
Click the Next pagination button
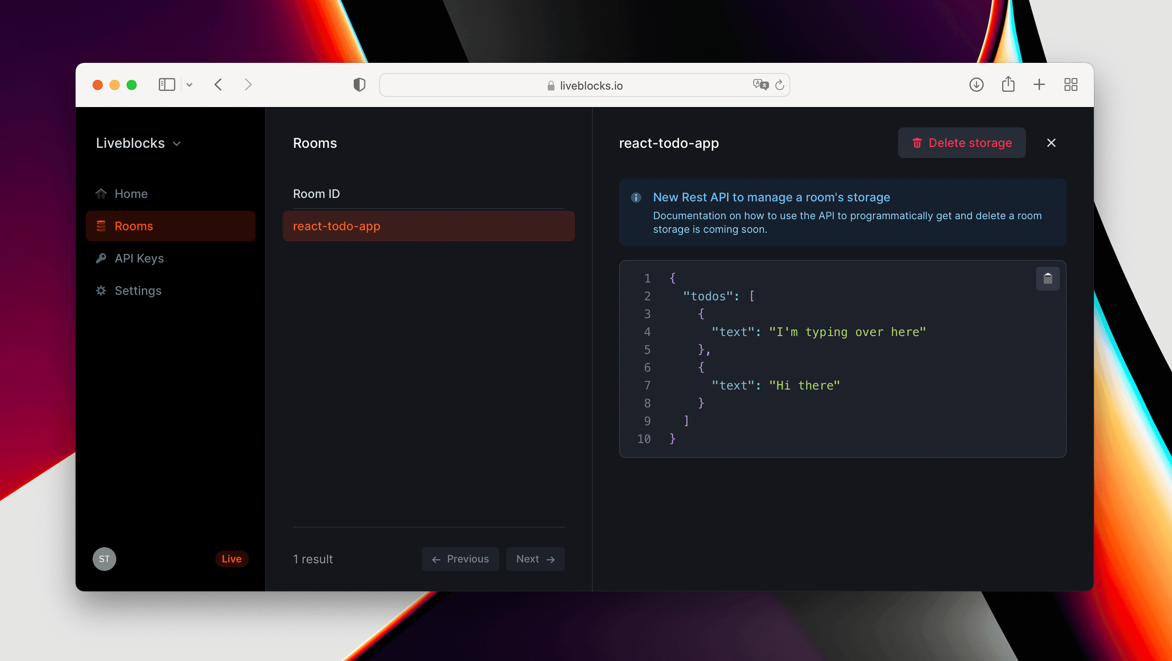[535, 559]
